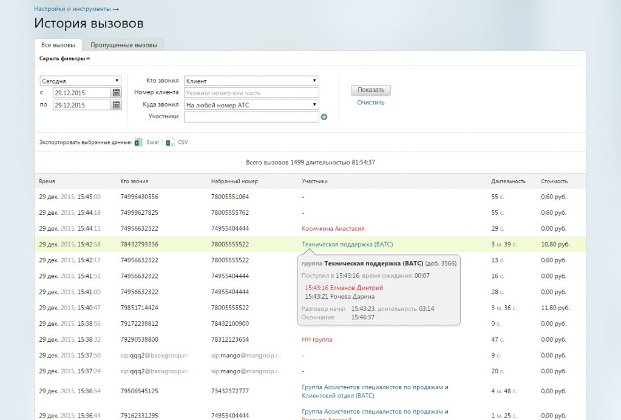Open the 'НН группа' participant link
Image resolution: width=621 pixels, height=420 pixels.
coord(317,339)
